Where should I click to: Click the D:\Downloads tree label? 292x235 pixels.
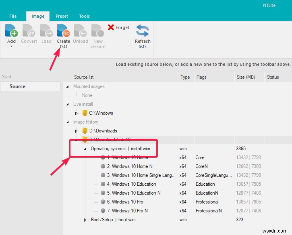[x=103, y=131]
